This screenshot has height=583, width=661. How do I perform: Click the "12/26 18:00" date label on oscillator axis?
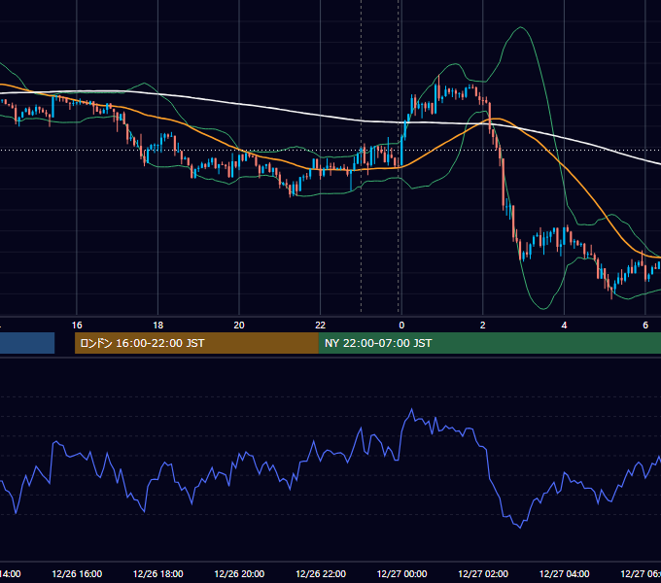(x=158, y=573)
